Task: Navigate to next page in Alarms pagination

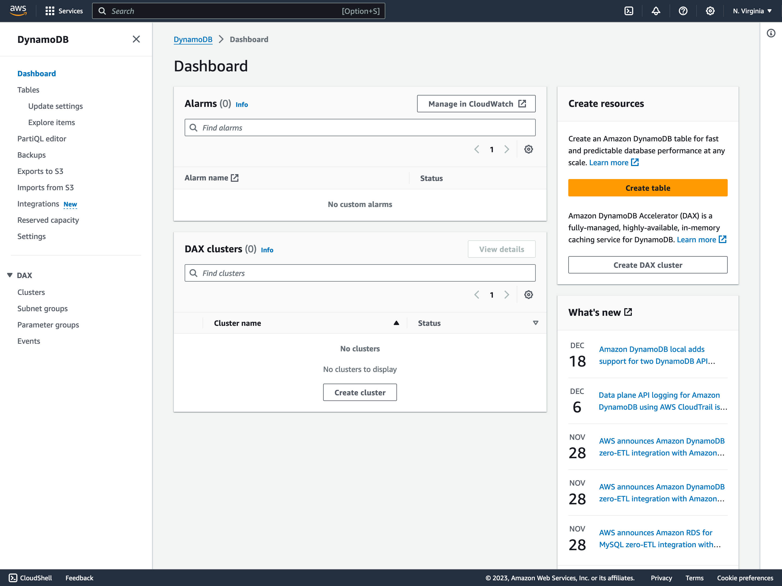Action: coord(507,149)
